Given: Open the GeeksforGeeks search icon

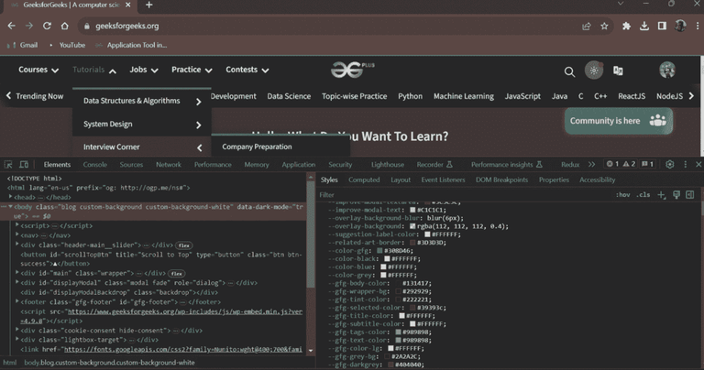Looking at the screenshot, I should [x=569, y=71].
